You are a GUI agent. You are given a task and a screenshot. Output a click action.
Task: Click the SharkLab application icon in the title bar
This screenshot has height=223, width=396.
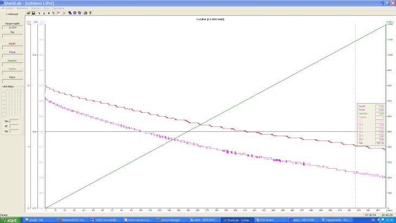tap(2, 3)
